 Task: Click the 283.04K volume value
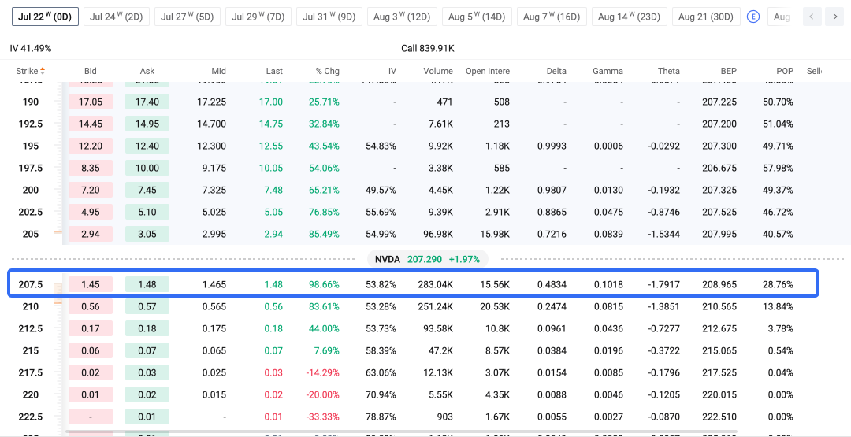(x=435, y=285)
